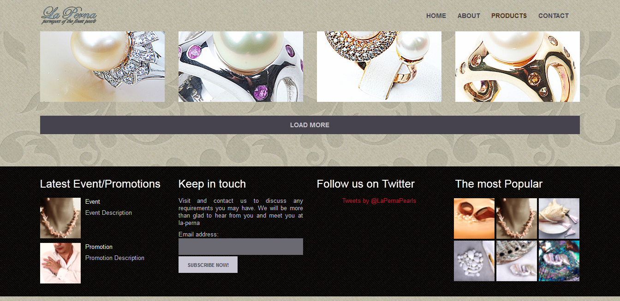Click the LOAD MORE button

[310, 125]
